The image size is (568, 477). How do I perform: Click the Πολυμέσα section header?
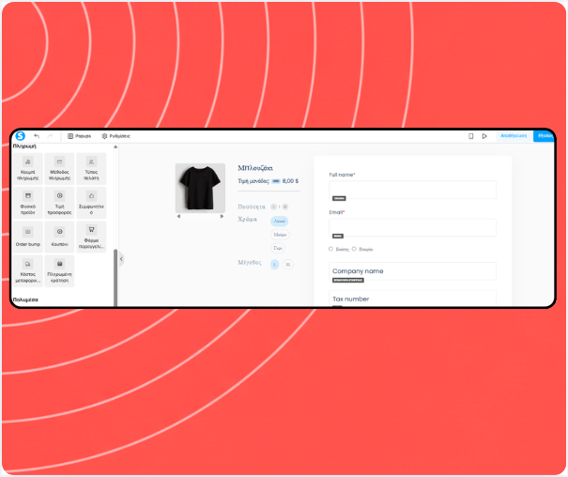click(x=25, y=300)
